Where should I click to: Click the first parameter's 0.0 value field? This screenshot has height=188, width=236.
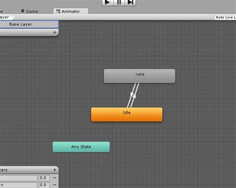click(44, 178)
